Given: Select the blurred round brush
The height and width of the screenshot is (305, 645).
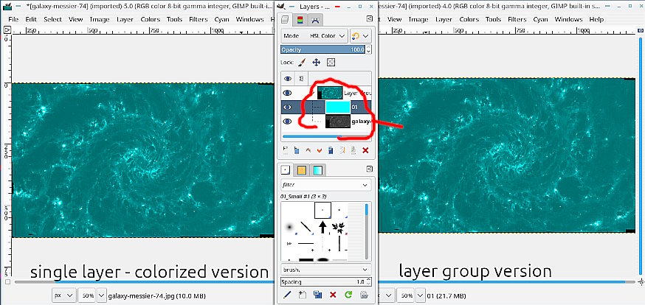Looking at the screenshot, I should [289, 227].
